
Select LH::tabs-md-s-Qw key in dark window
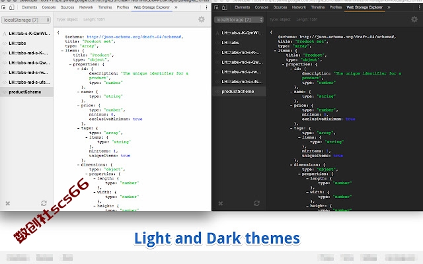click(x=239, y=62)
